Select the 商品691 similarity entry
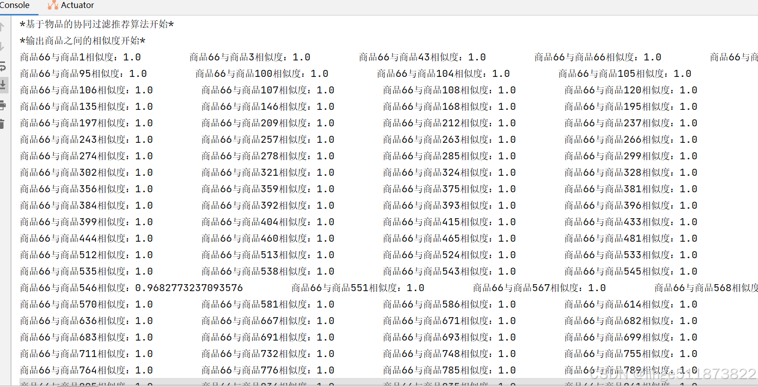 268,338
